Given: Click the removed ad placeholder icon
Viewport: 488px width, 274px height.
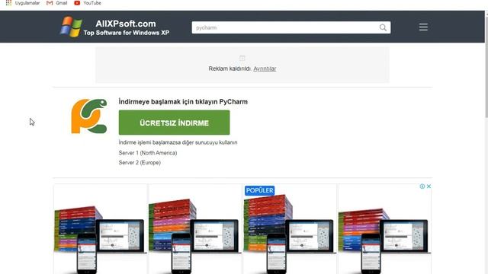Looking at the screenshot, I should coord(242,58).
